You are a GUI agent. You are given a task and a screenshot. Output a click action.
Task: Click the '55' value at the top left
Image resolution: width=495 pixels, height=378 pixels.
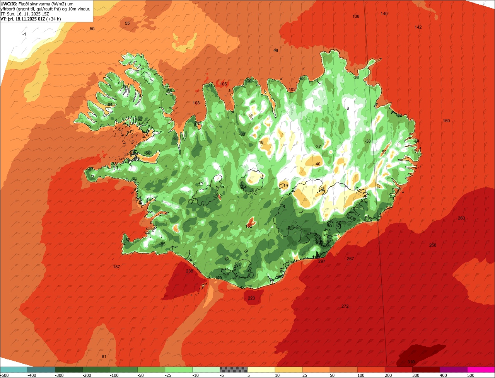[127, 23]
